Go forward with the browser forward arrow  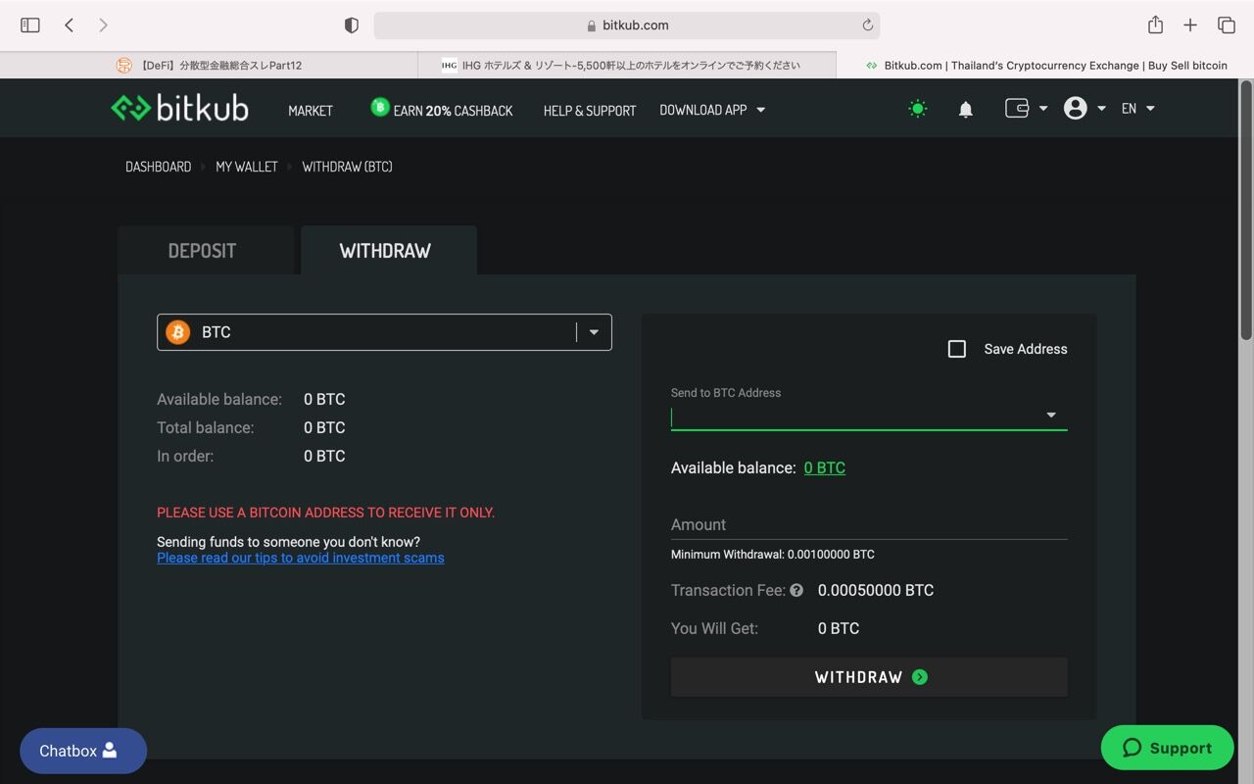[x=103, y=25]
